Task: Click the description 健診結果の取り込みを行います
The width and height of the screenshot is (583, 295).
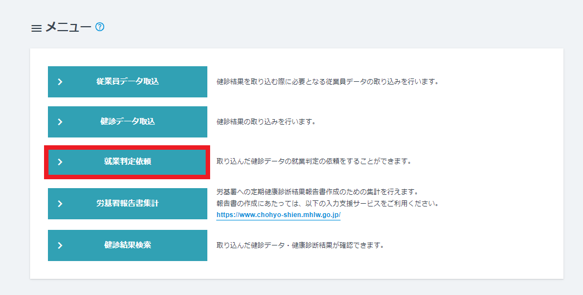Action: [266, 122]
